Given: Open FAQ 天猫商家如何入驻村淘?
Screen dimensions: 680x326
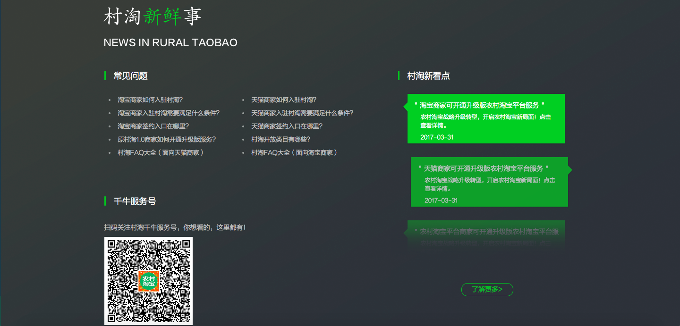Looking at the screenshot, I should (284, 100).
